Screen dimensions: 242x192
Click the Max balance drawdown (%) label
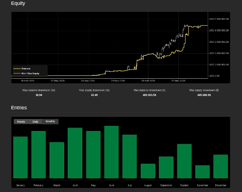pyautogui.click(x=39, y=90)
